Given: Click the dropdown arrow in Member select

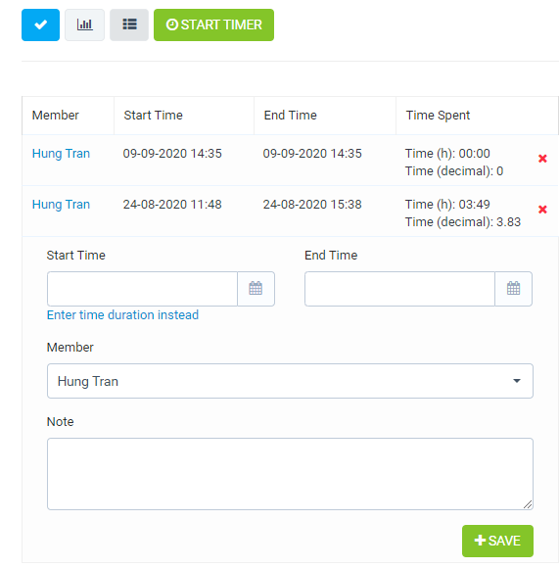Looking at the screenshot, I should pyautogui.click(x=517, y=381).
